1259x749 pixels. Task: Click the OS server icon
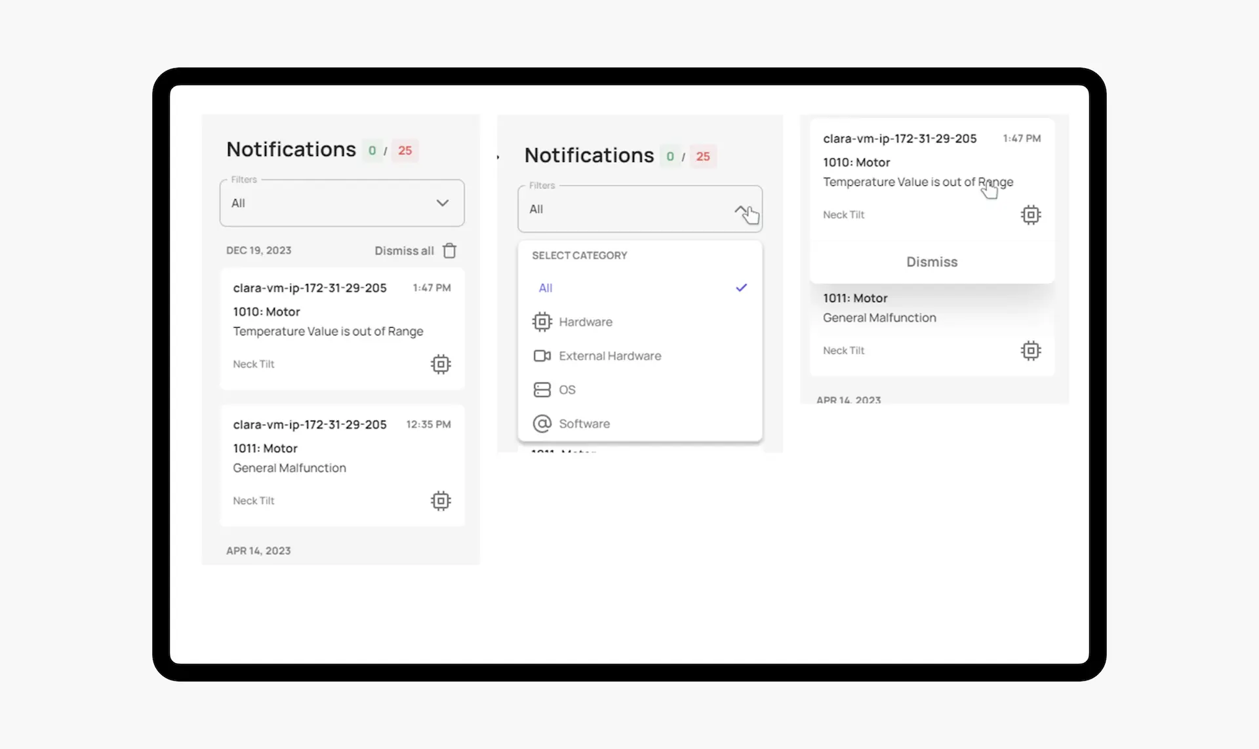(542, 390)
